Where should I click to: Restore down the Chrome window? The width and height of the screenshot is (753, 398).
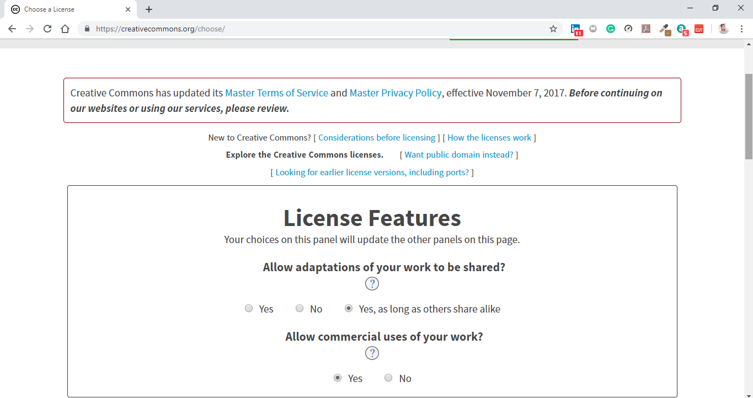pos(715,8)
